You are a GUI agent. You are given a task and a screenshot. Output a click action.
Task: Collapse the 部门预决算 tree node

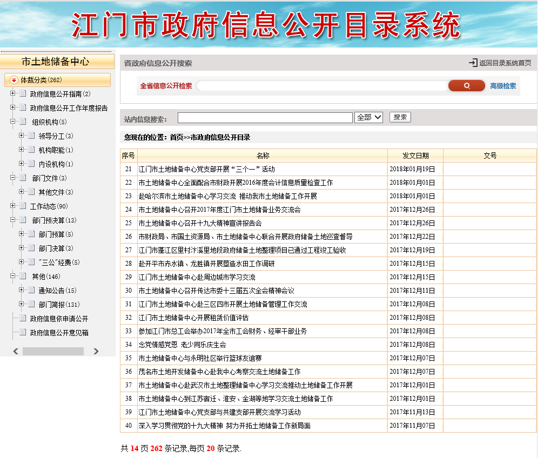pyautogui.click(x=12, y=220)
